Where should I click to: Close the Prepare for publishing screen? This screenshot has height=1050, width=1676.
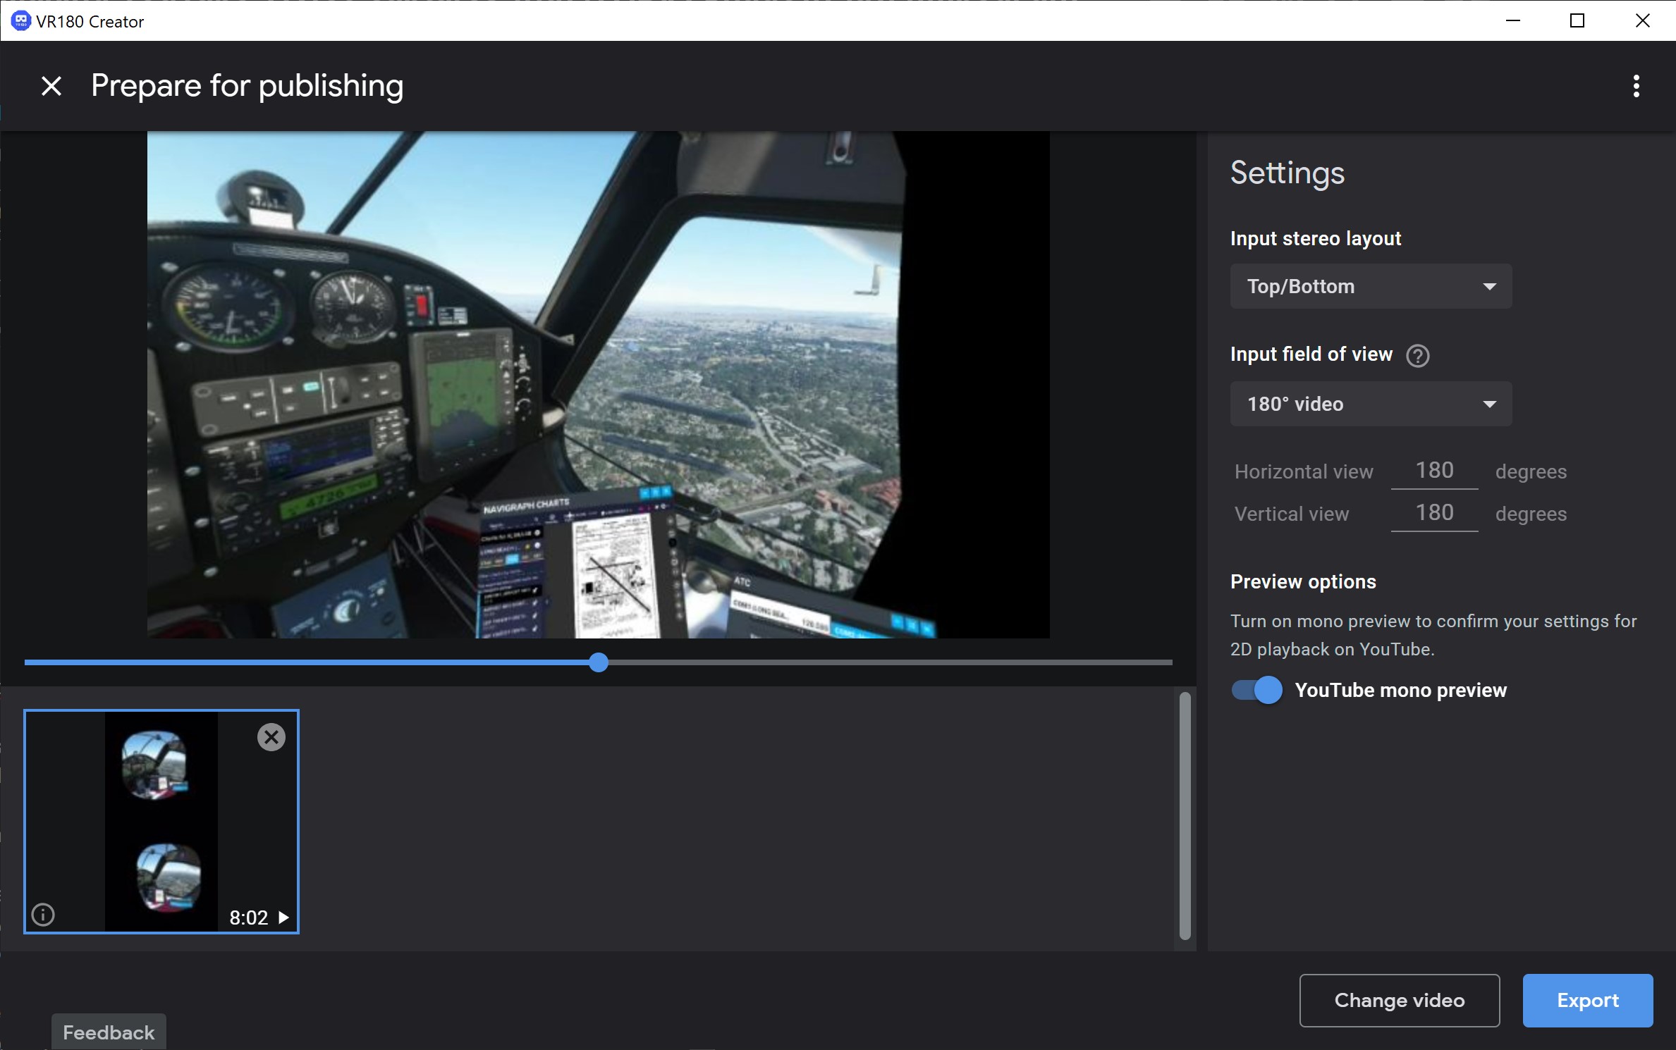51,86
